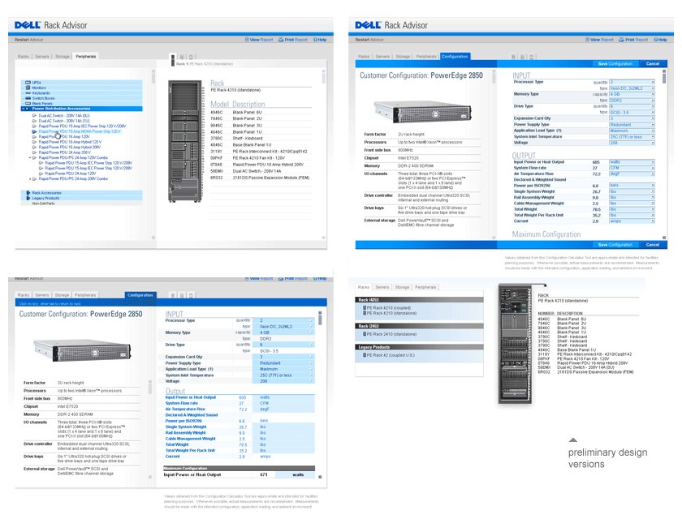Screen dimensions: 682x523
Task: Click the rack illustration in upper-left mockup
Action: coord(185,142)
